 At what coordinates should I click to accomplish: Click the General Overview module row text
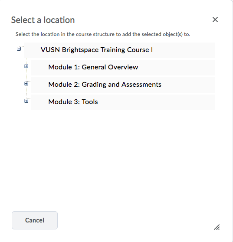click(93, 67)
